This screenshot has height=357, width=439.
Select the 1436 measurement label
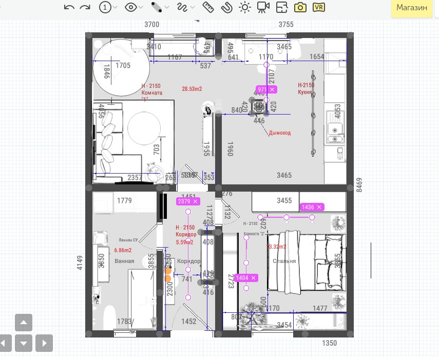tap(308, 207)
